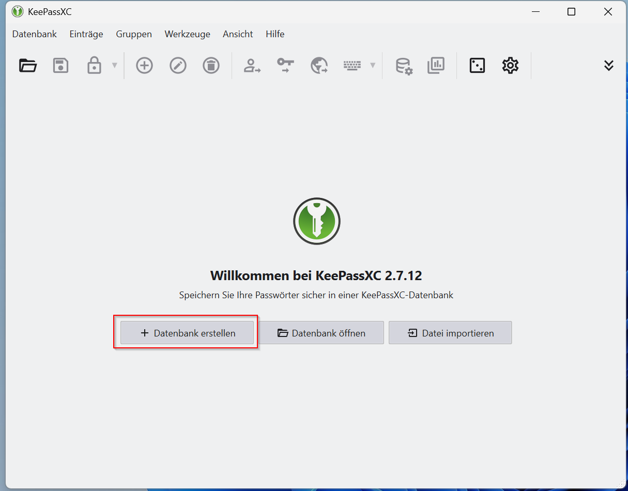The height and width of the screenshot is (491, 628).
Task: Click the lock database padlock icon
Action: click(94, 66)
